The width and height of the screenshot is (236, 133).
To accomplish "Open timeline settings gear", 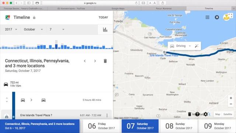I will 206,114.
